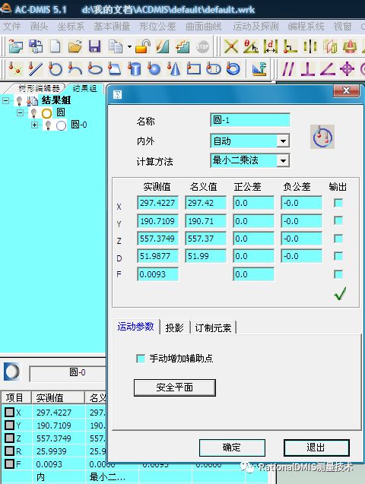This screenshot has width=365, height=484.
Task: Click the green checkmark in dialog
Action: coord(340,293)
